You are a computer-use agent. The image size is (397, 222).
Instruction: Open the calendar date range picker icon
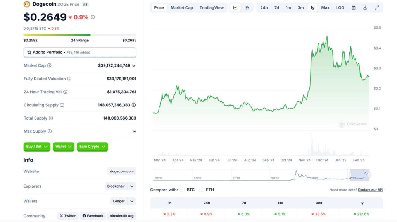tap(354, 8)
